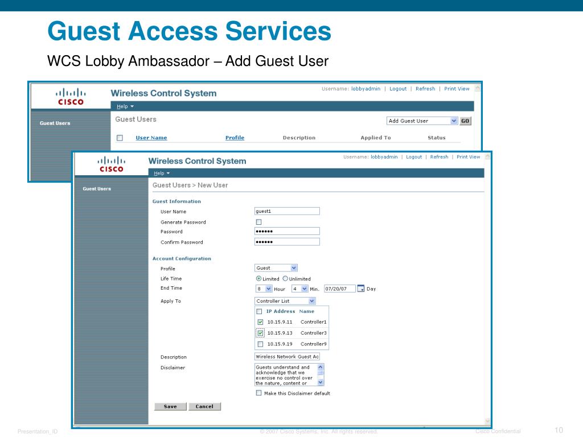The height and width of the screenshot is (437, 583).
Task: Click the Cancel button
Action: pos(204,406)
